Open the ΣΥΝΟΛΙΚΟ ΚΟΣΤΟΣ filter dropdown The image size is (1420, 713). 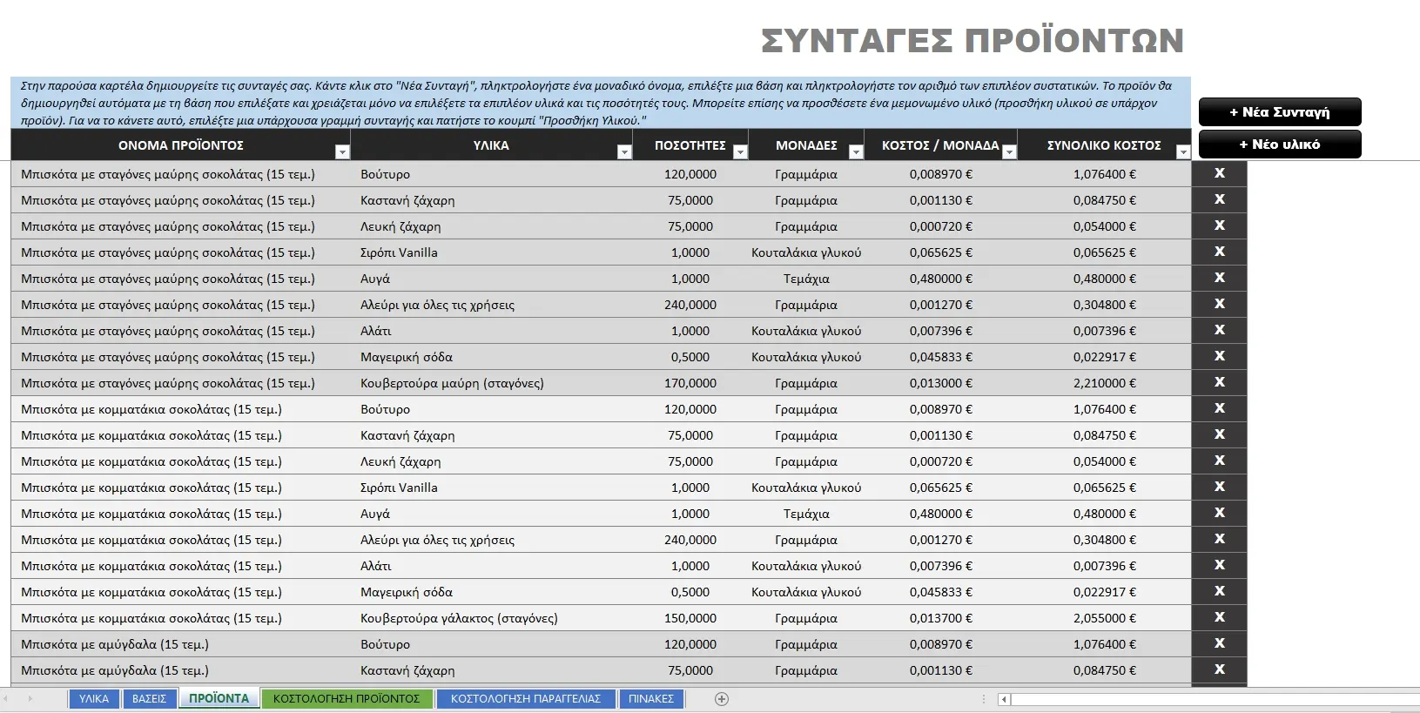1182,152
